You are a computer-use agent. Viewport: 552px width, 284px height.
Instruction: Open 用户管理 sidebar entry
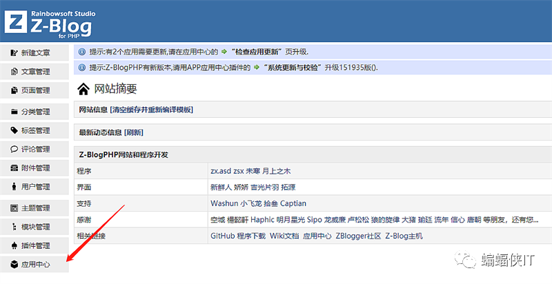[34, 187]
